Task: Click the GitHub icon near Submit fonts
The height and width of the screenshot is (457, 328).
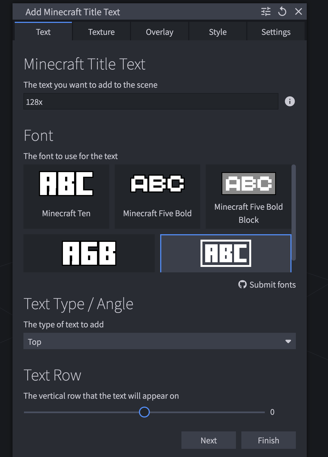Action: [242, 285]
